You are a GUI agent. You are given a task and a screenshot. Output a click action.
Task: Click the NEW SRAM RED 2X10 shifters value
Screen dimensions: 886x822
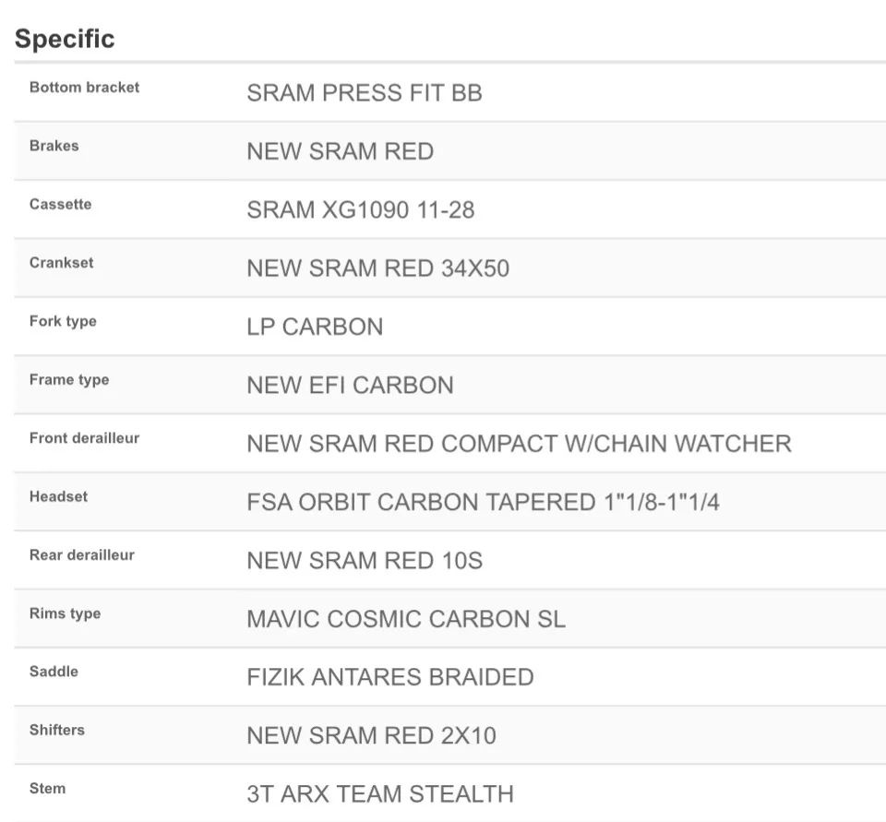(x=371, y=736)
